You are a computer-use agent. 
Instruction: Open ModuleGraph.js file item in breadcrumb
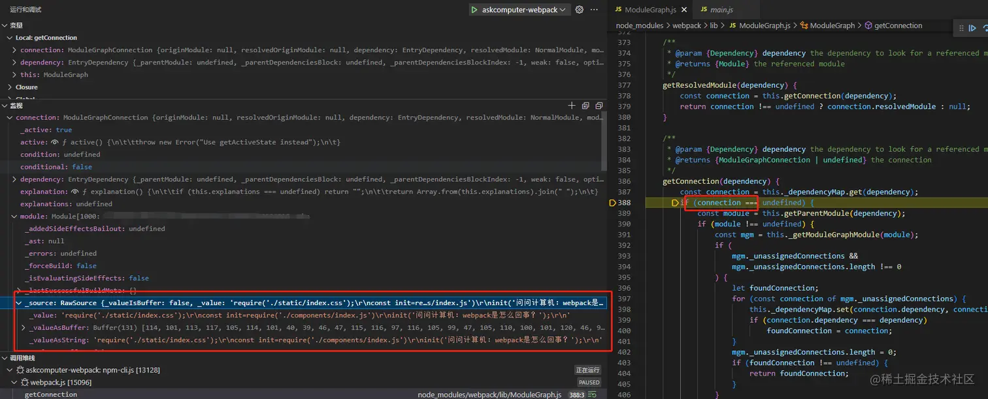coord(759,25)
